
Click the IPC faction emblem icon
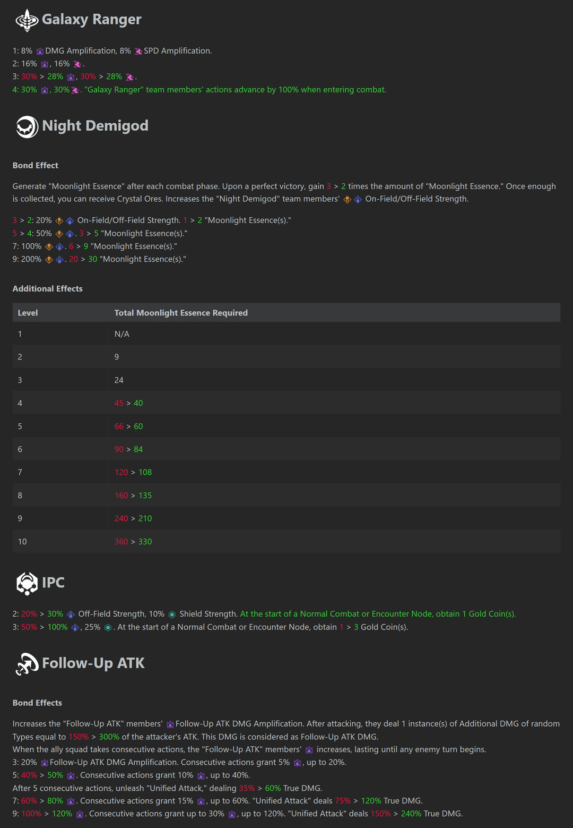[x=27, y=583]
